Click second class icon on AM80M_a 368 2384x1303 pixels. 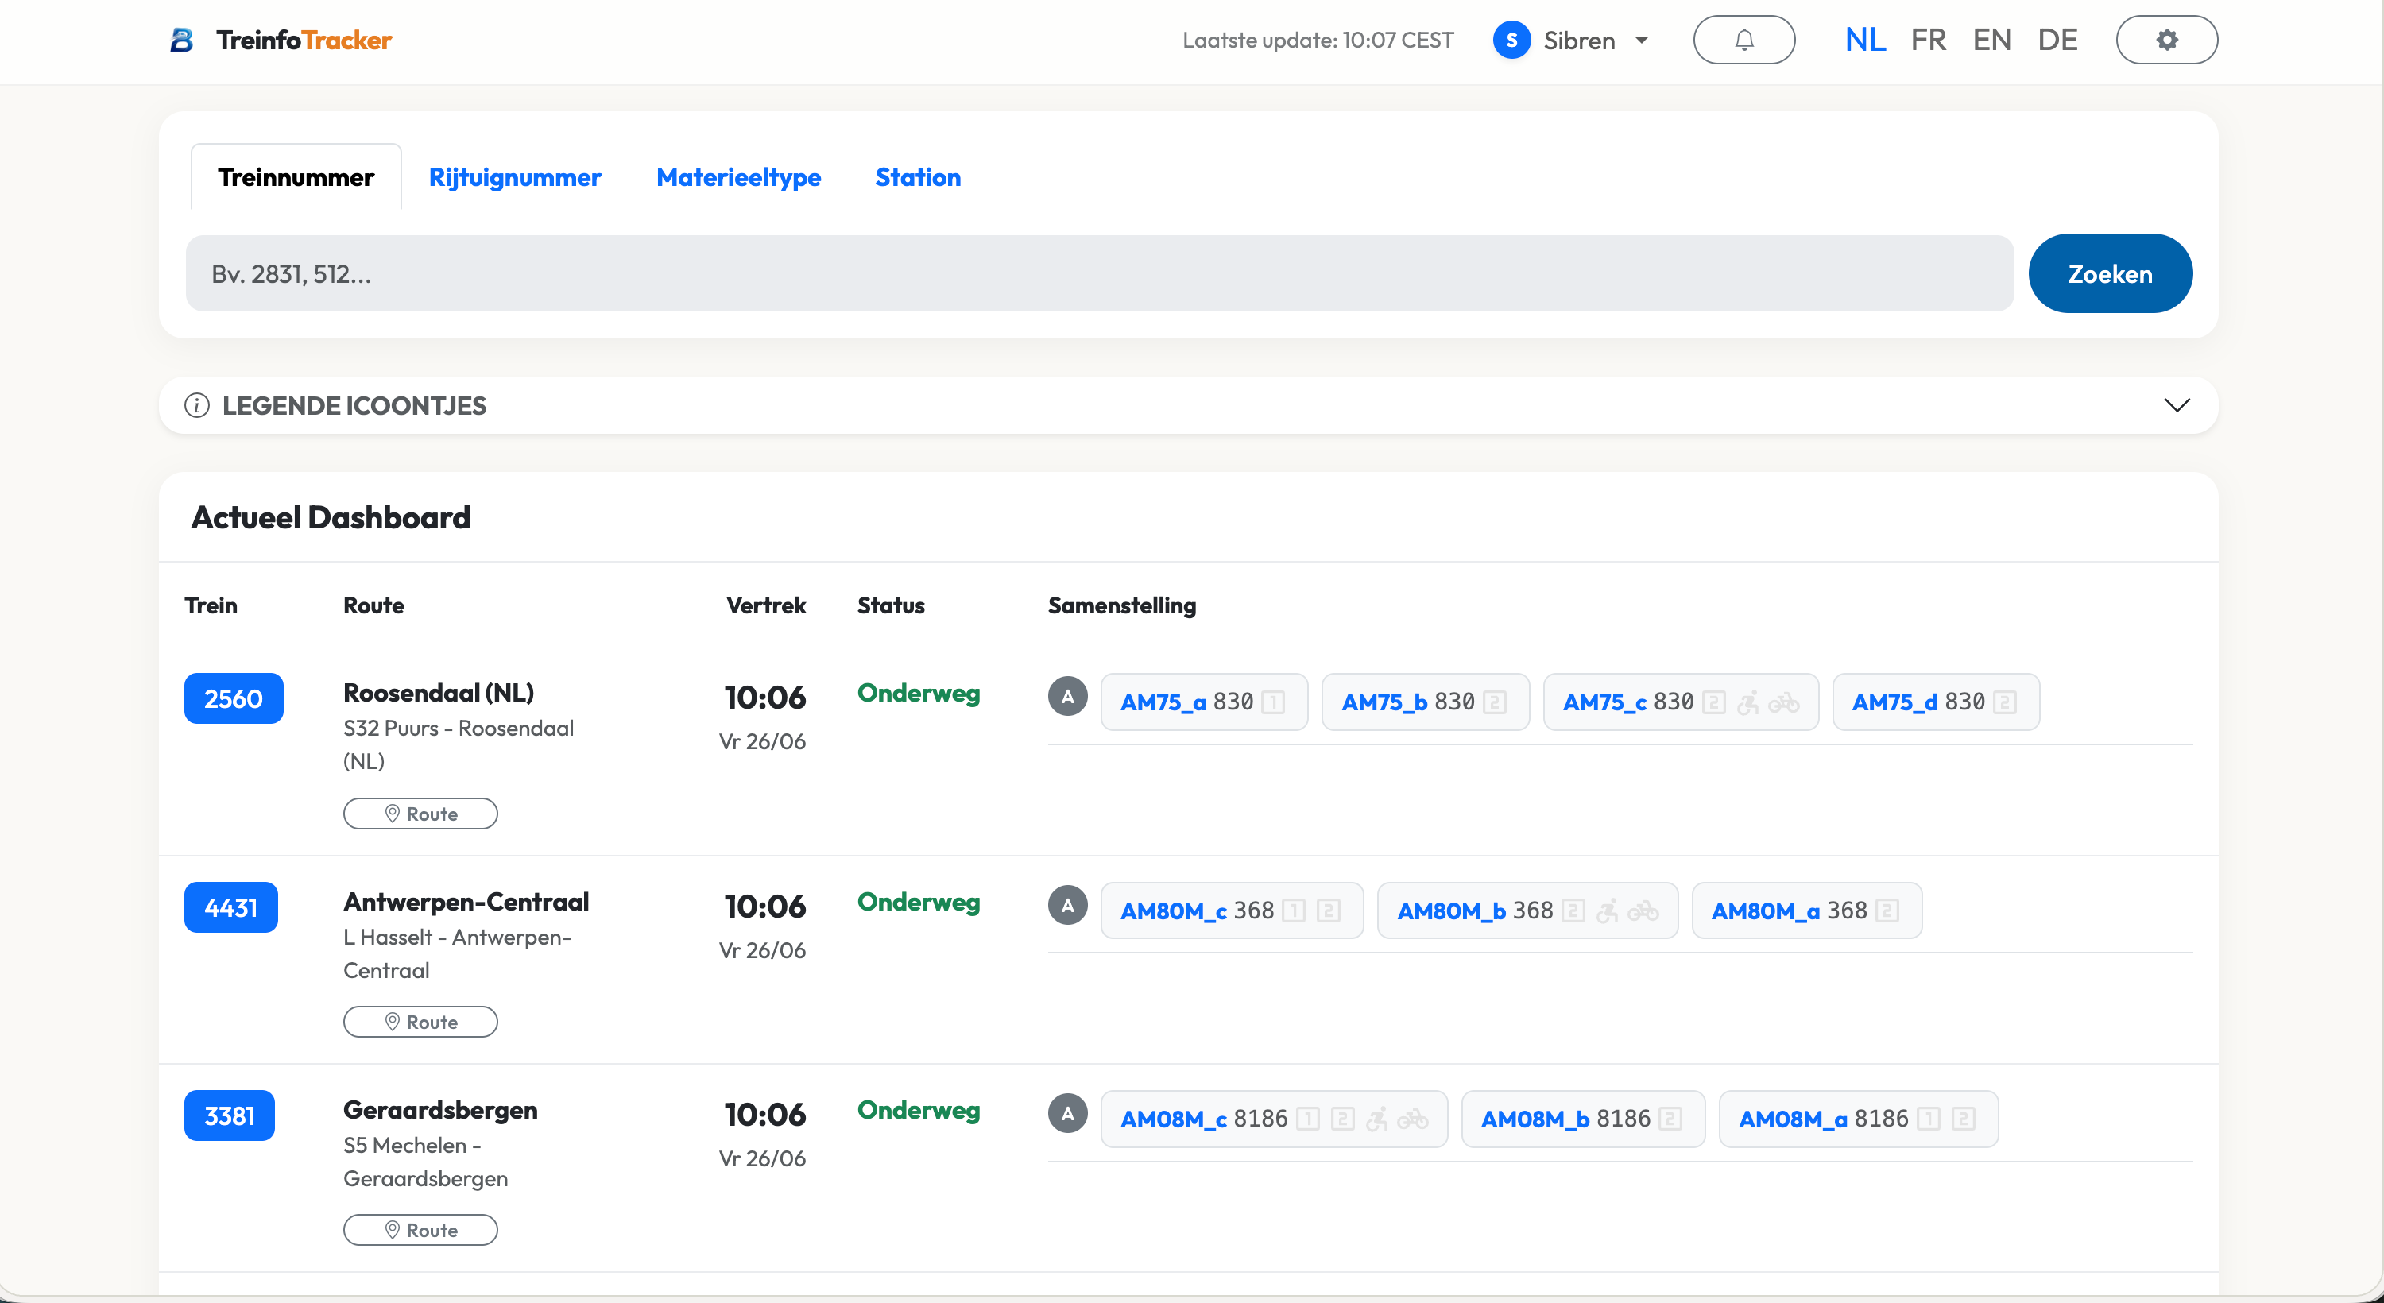pos(1887,911)
